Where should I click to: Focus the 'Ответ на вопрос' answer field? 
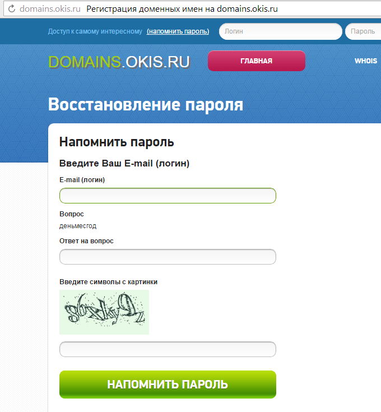168,257
